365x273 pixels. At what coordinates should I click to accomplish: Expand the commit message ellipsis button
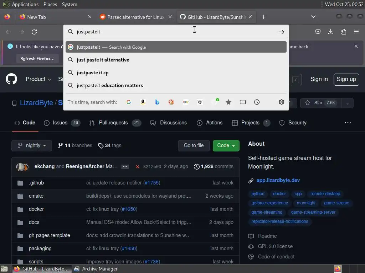(x=125, y=166)
